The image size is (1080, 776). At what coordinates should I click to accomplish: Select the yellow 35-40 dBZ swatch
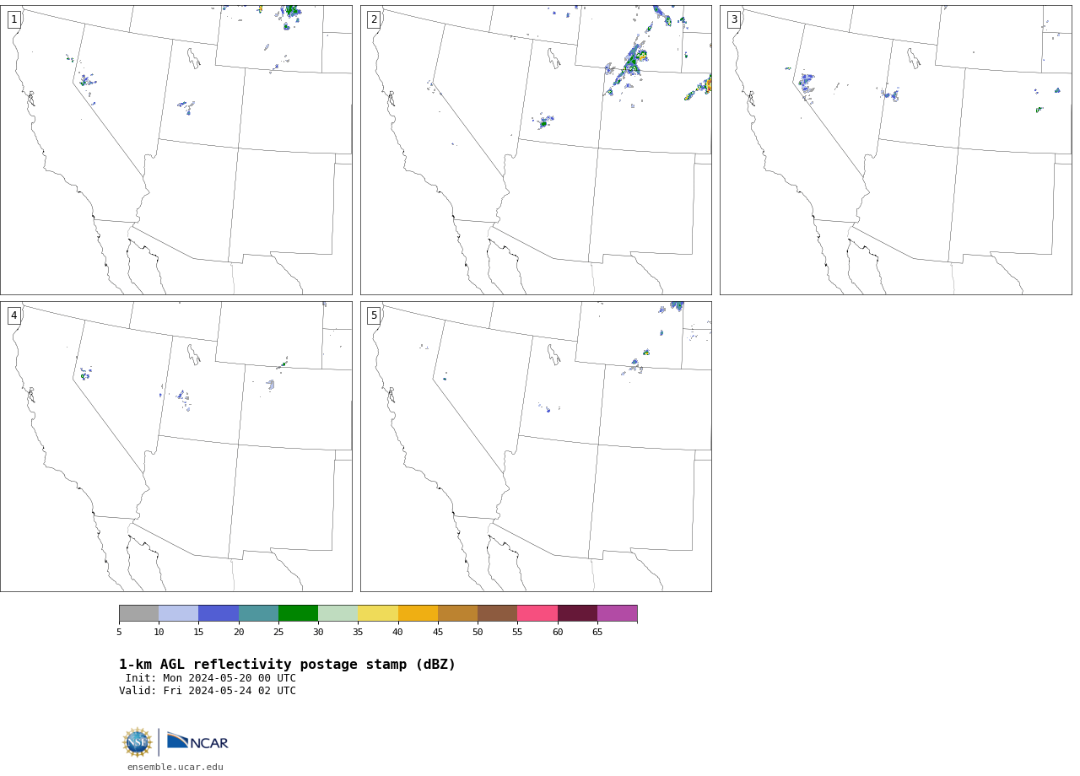(x=378, y=613)
